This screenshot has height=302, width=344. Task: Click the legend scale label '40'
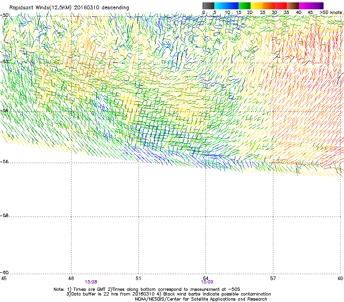(x=298, y=13)
